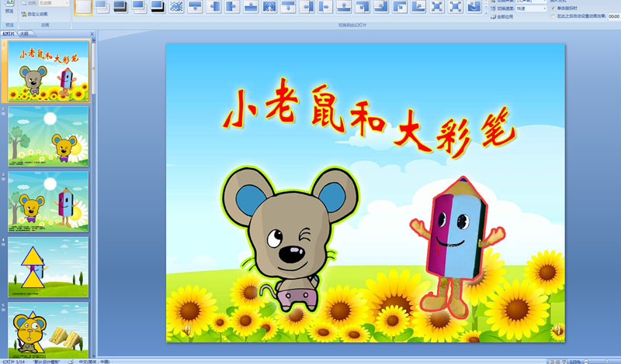Screen dimensions: 621x364
Task: Open the 无动画 animation dropdown
Action: click(54, 3)
